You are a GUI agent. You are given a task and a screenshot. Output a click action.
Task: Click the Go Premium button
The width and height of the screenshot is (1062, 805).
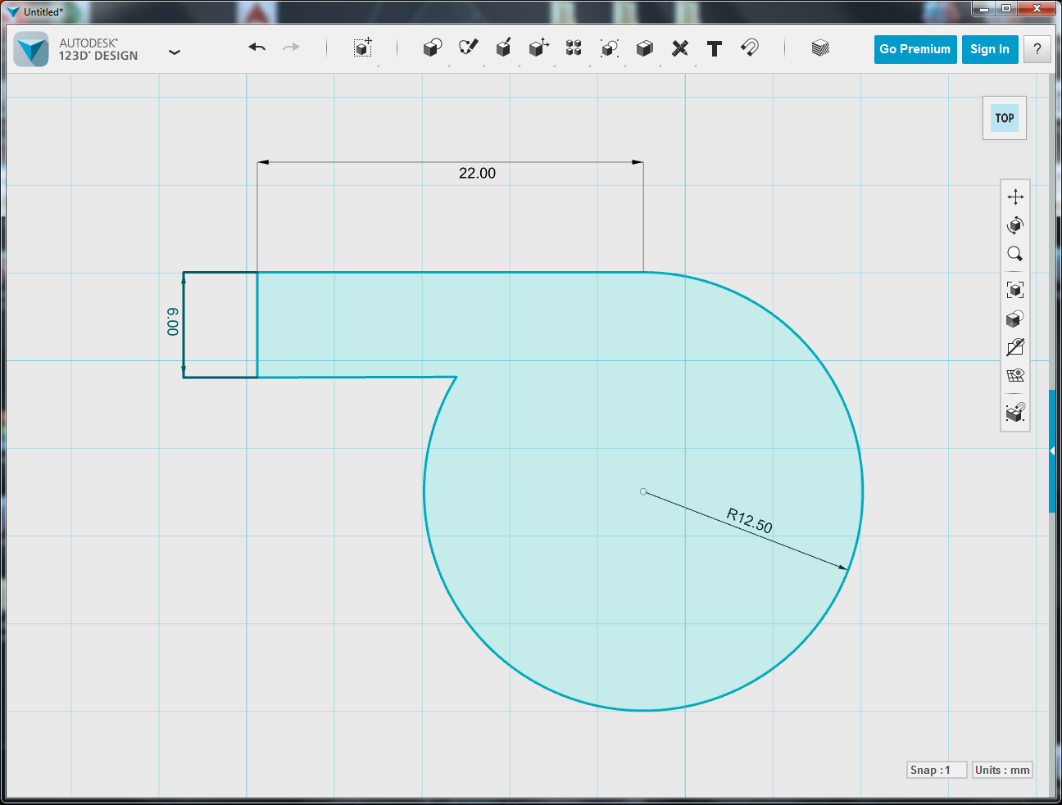(x=915, y=49)
